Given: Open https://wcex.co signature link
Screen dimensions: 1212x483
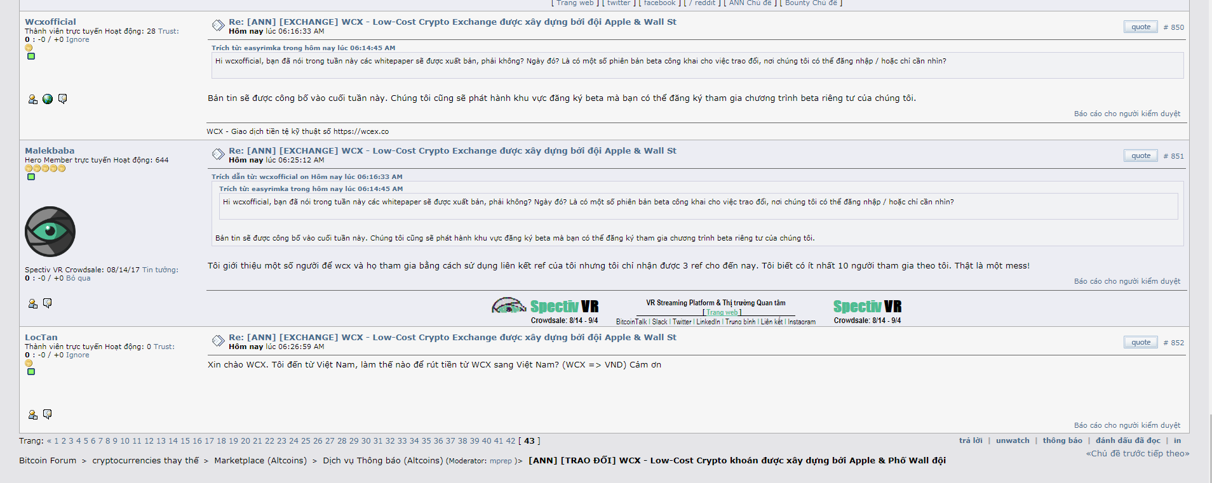Looking at the screenshot, I should click(x=361, y=131).
